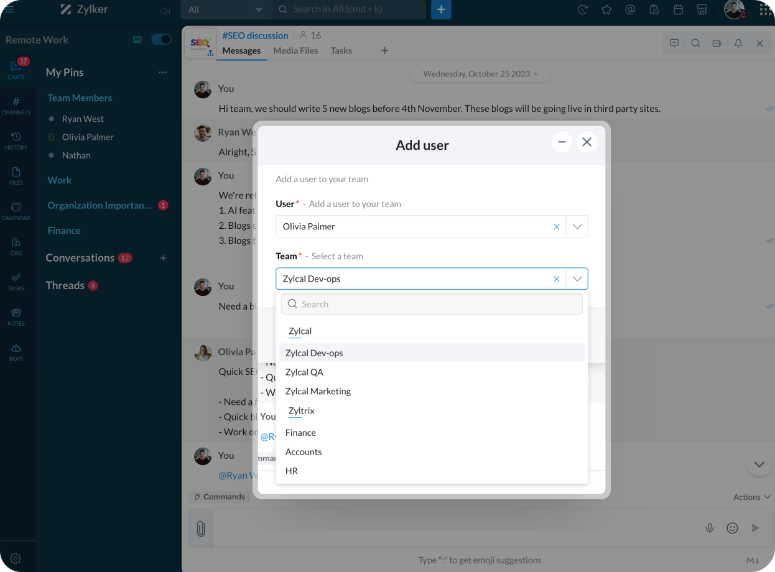View the 16 channel members count
Screen dimensions: 775x572
tap(310, 35)
